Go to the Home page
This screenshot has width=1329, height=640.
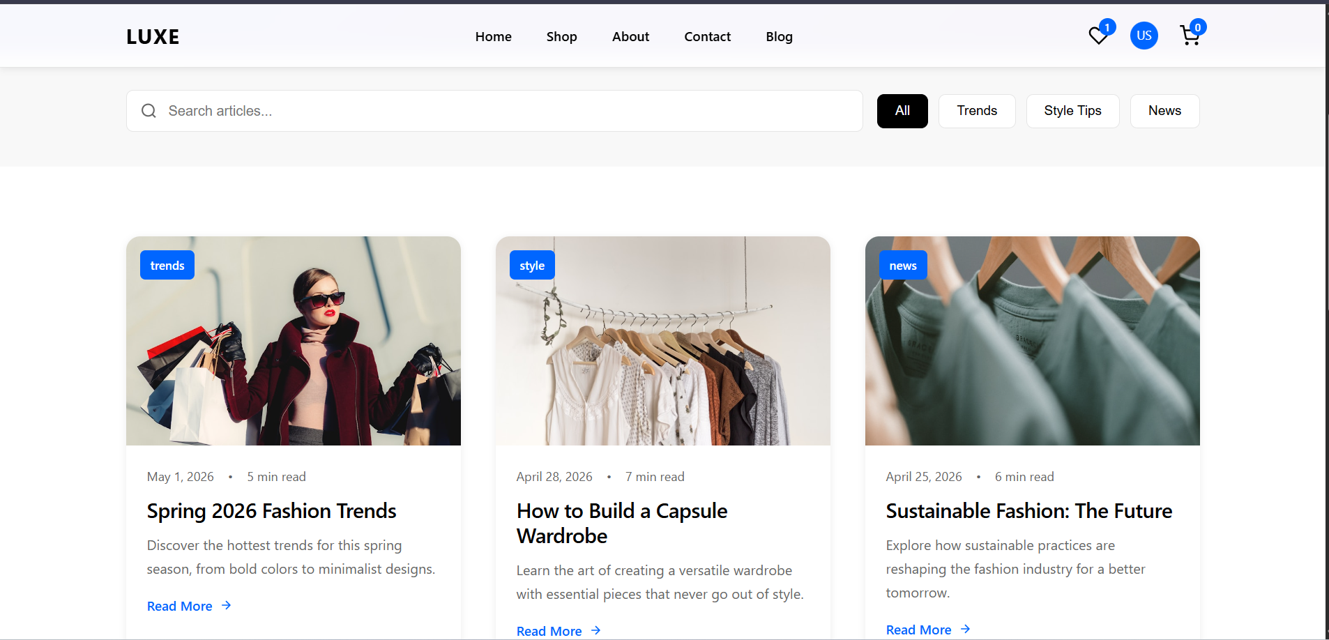point(494,37)
